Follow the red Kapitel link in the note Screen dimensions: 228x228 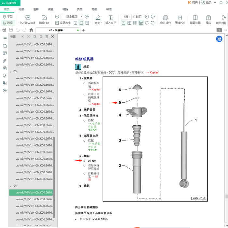152,72
